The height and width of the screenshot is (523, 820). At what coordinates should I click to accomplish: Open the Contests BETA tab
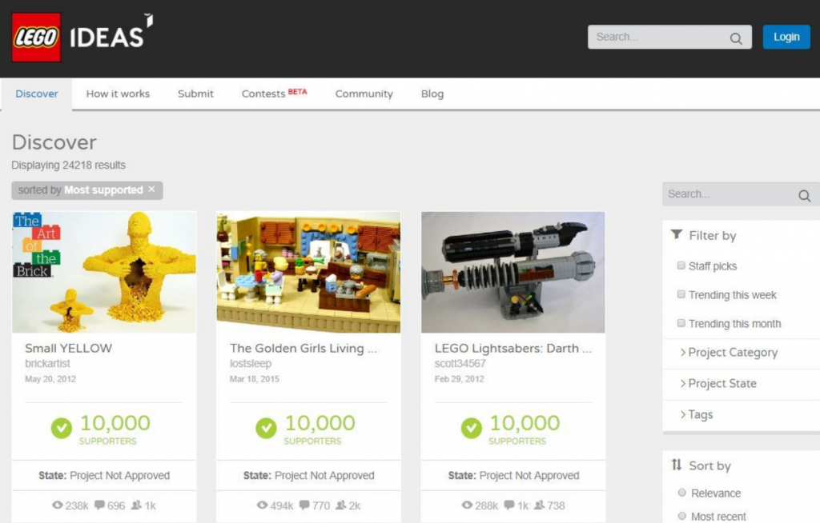pos(274,94)
